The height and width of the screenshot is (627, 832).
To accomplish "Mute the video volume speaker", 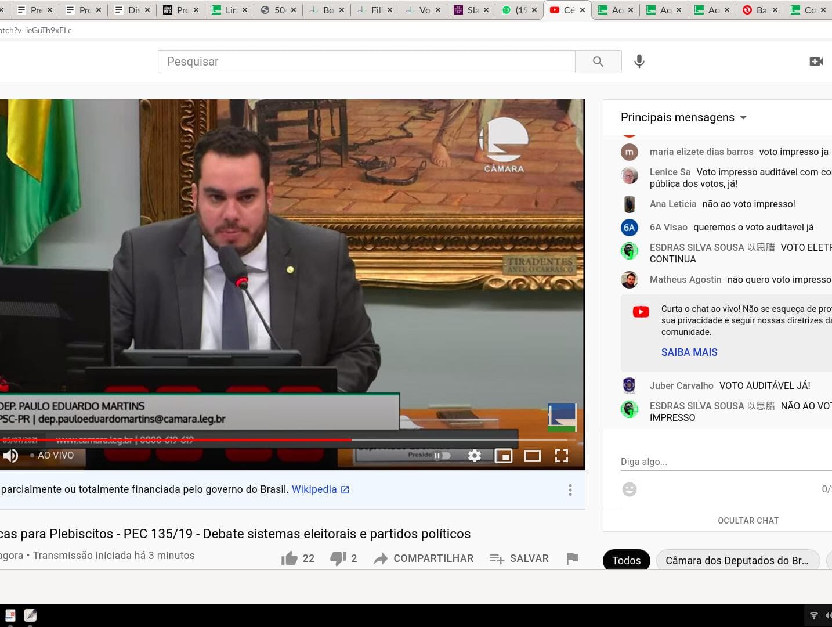I will coord(10,456).
